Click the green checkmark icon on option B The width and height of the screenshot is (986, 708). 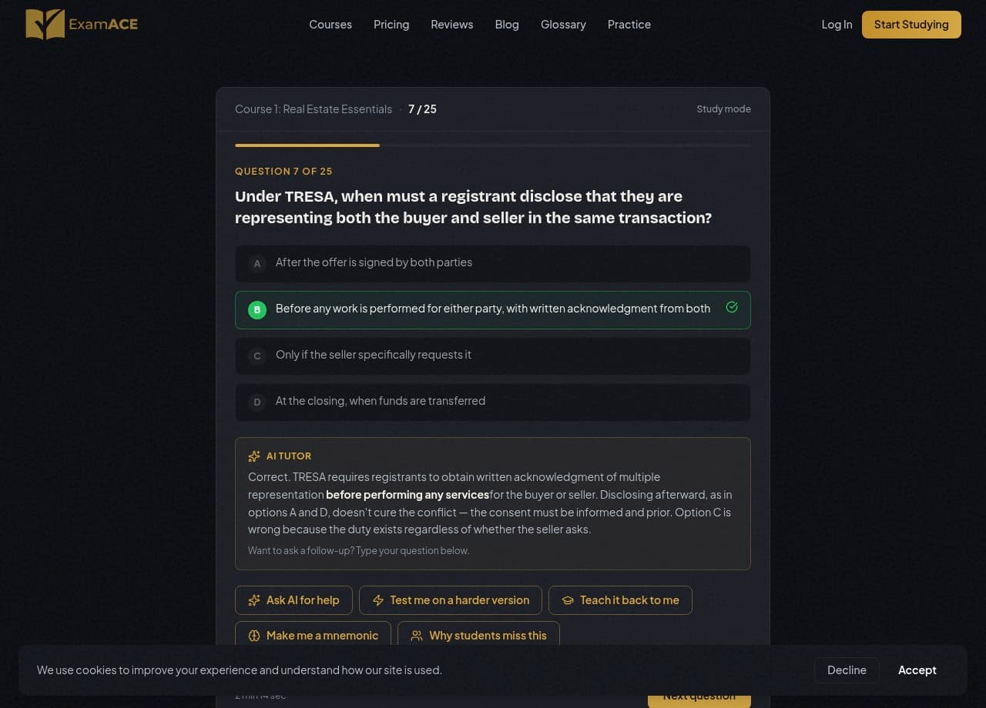click(x=732, y=307)
